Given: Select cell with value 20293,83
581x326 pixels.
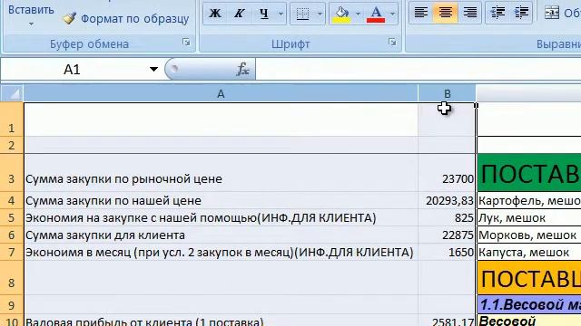Looking at the screenshot, I should pos(448,200).
